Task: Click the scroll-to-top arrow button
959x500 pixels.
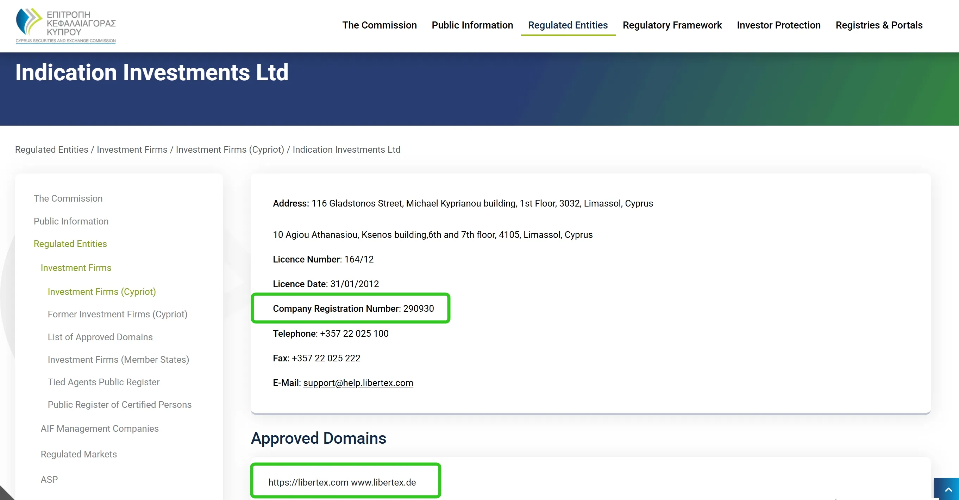Action: pos(948,489)
